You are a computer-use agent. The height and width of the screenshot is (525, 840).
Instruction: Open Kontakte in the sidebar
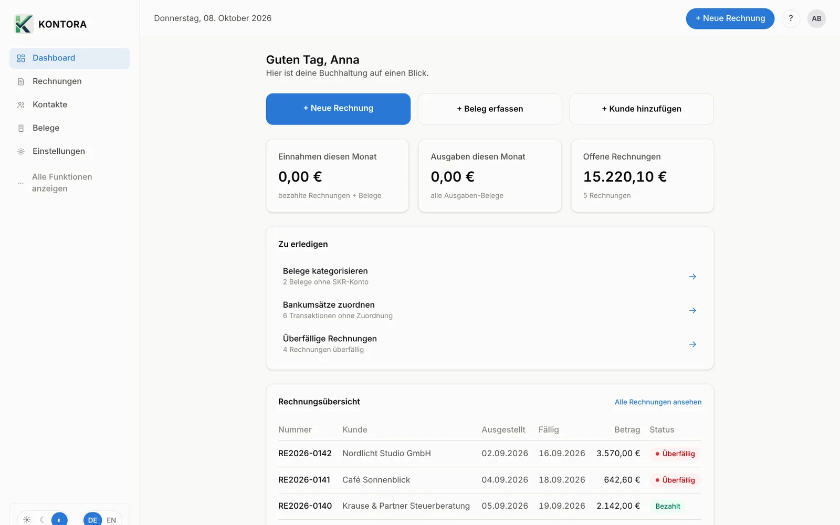69,104
